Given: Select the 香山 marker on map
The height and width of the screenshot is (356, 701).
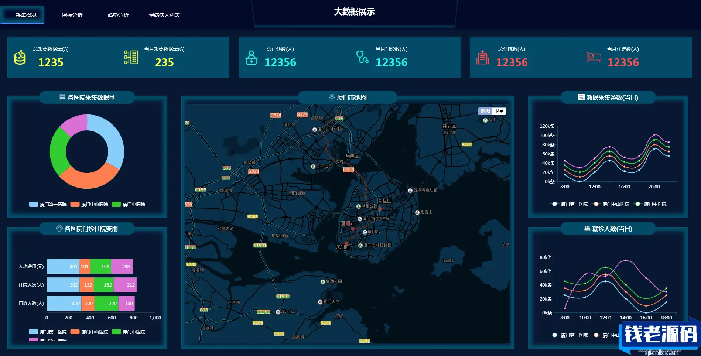Looking at the screenshot, I should 485,120.
